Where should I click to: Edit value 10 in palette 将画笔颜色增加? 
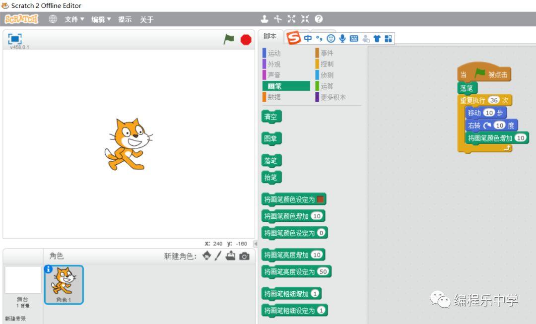pyautogui.click(x=317, y=216)
